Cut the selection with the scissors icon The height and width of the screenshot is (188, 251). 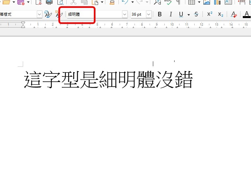(73, 2)
